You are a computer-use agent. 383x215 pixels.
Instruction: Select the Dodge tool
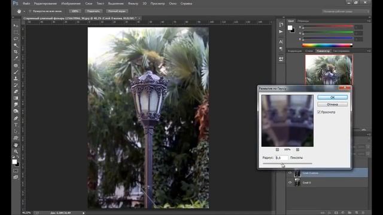[16, 111]
